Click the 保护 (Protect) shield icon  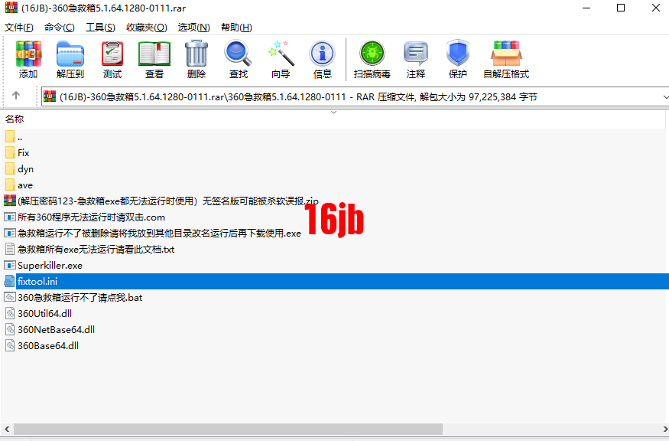tap(457, 59)
